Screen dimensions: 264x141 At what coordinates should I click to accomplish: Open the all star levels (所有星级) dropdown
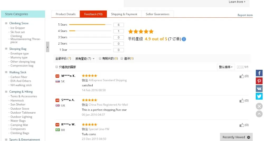pos(85,59)
